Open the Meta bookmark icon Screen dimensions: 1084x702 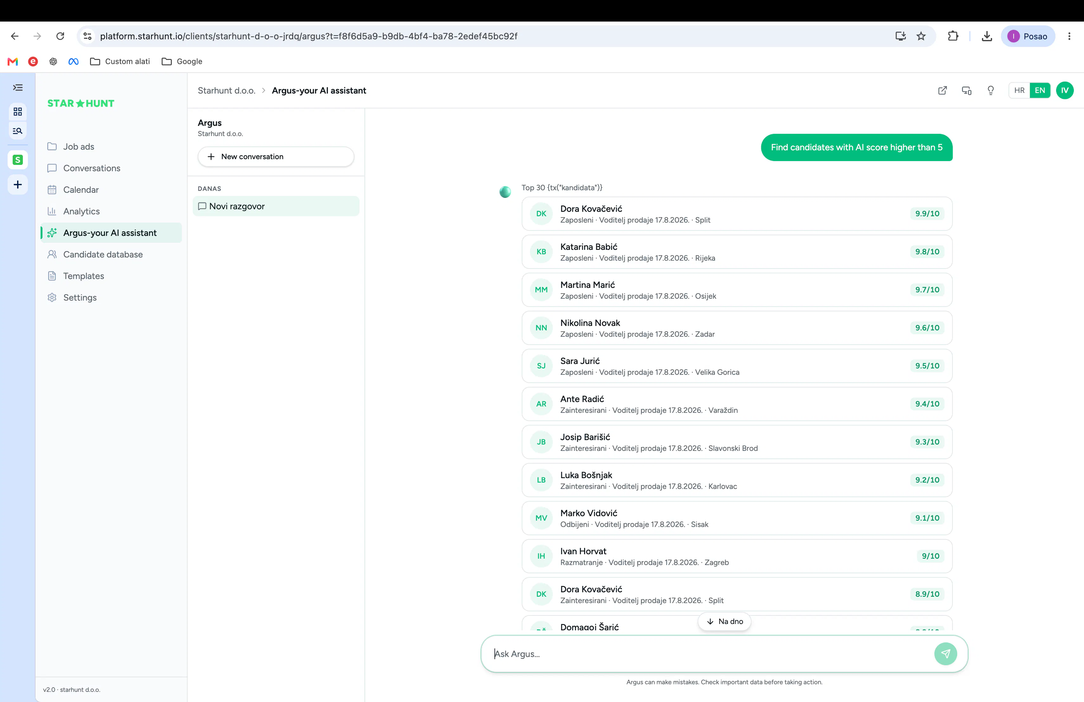(x=73, y=62)
